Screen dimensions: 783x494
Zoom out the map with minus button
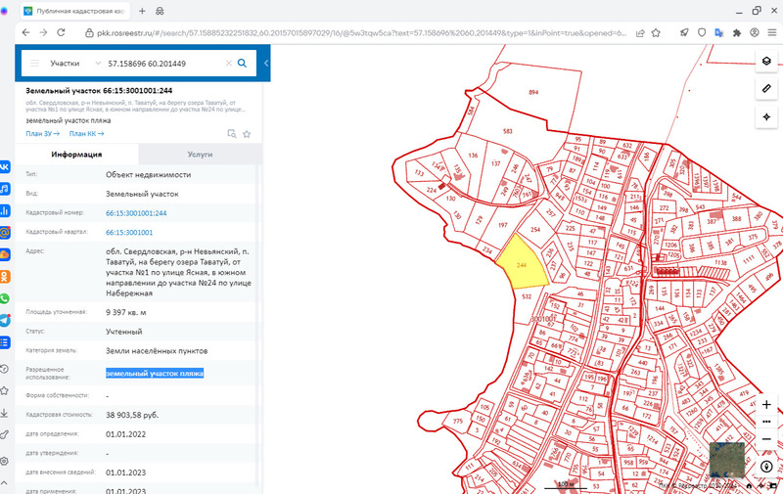(766, 439)
